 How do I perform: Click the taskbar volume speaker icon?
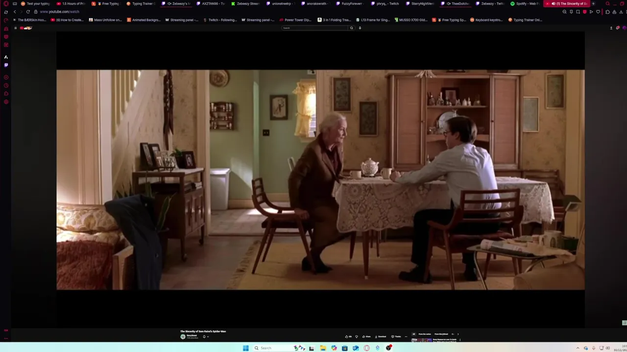(608, 348)
